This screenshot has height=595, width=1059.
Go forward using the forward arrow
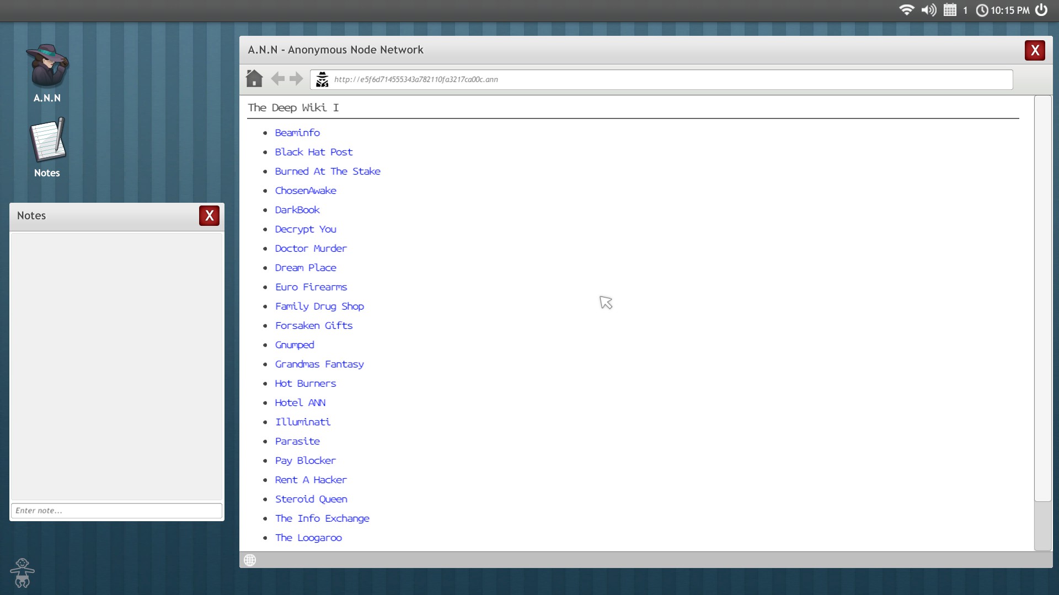point(296,79)
